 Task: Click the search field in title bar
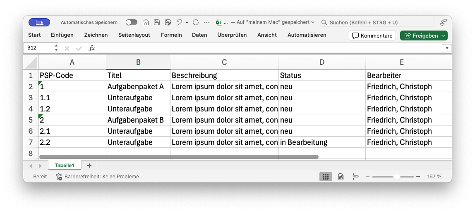[377, 22]
